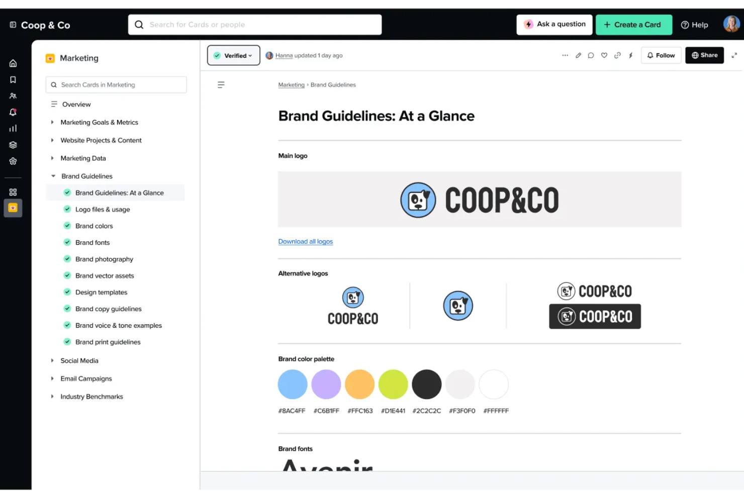Open the user profile avatar

731,24
